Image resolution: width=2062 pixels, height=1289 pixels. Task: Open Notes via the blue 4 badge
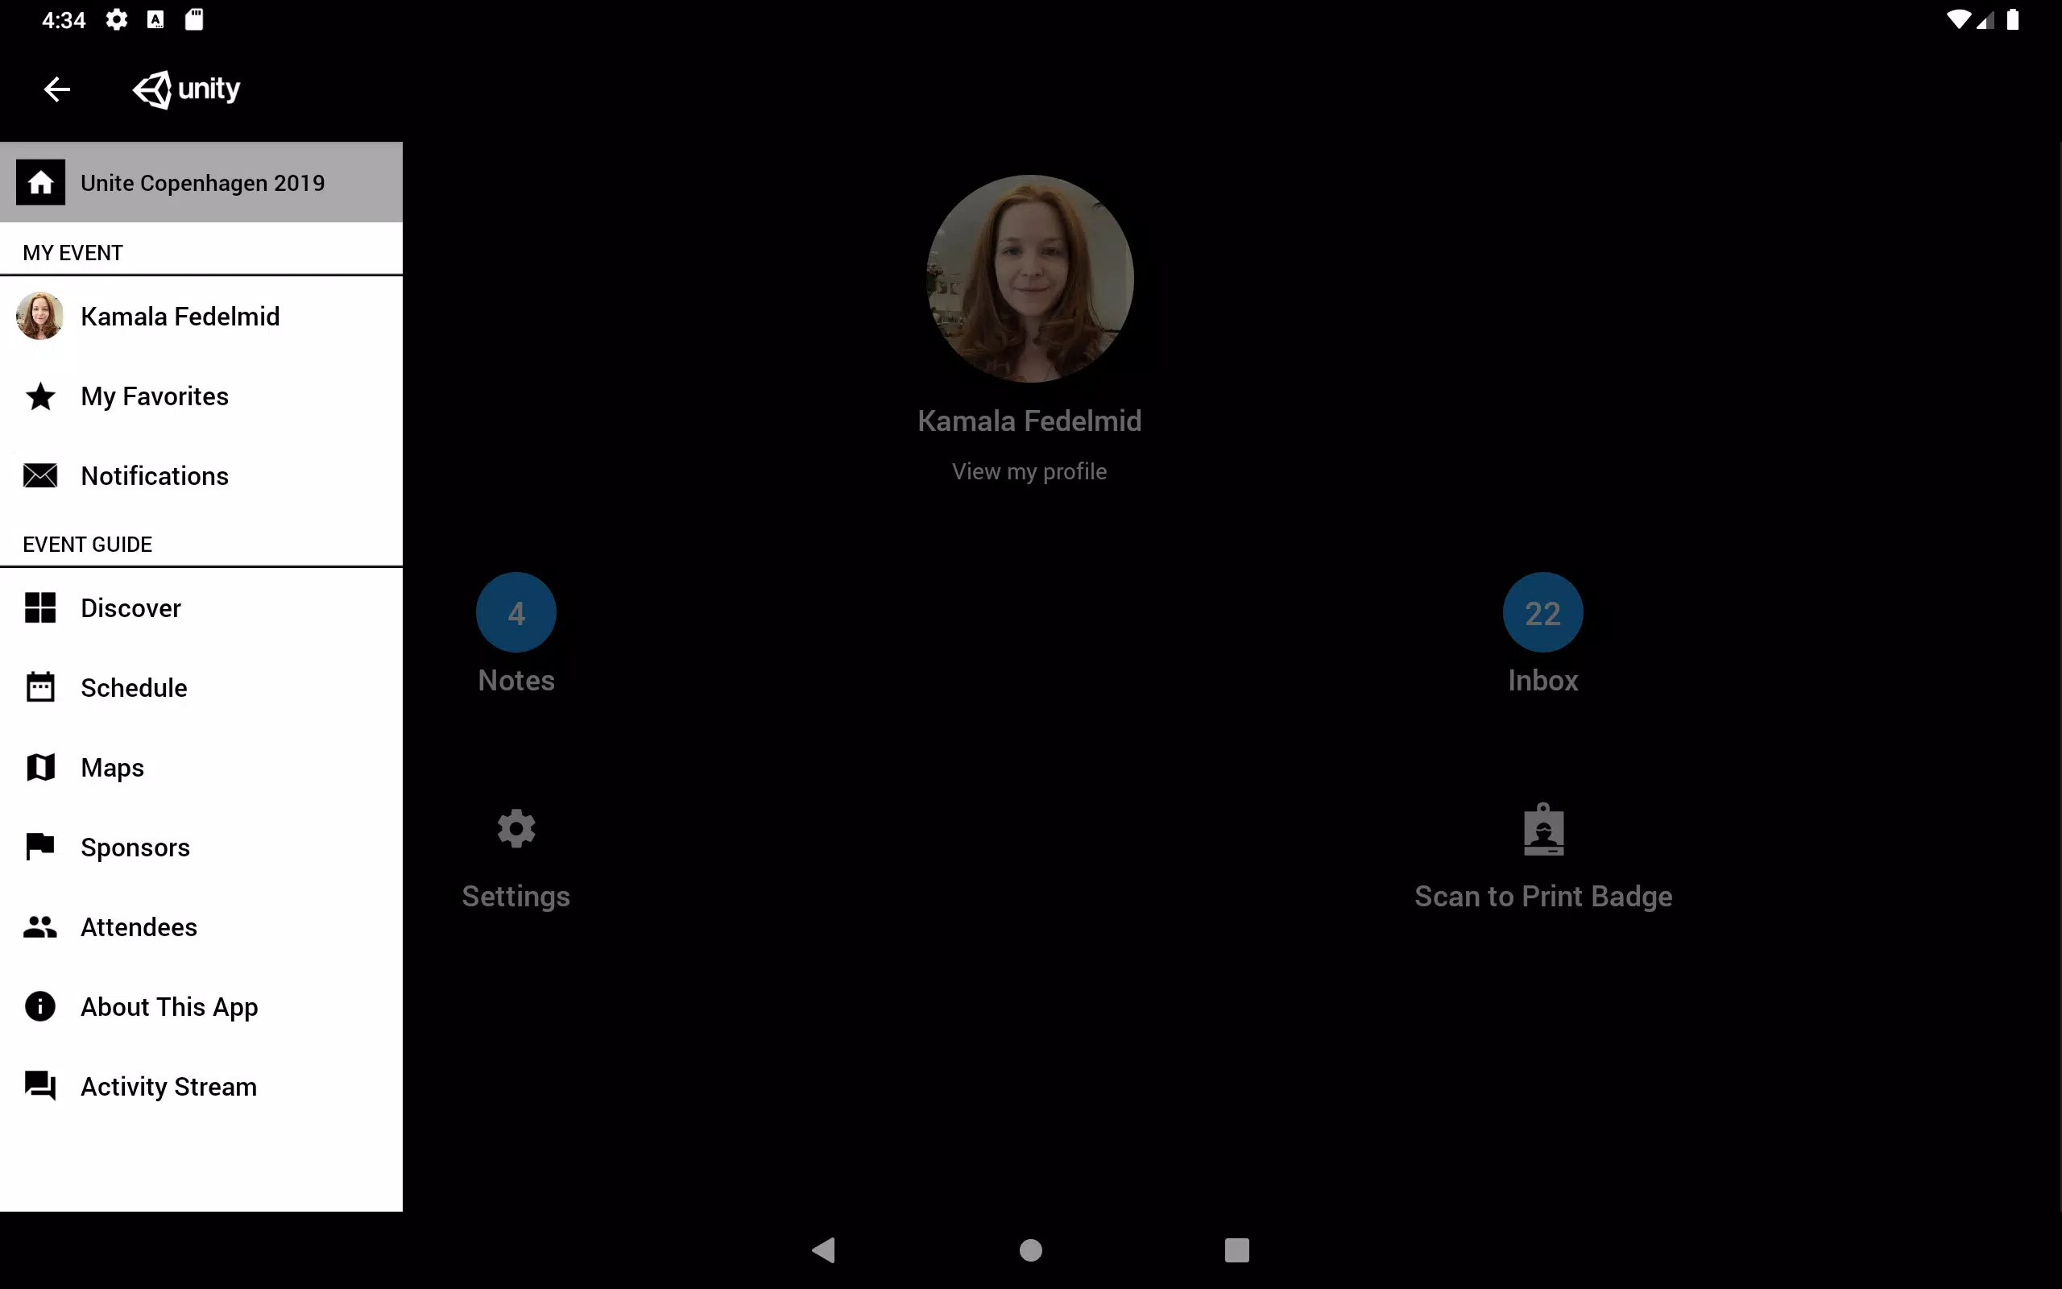[516, 613]
